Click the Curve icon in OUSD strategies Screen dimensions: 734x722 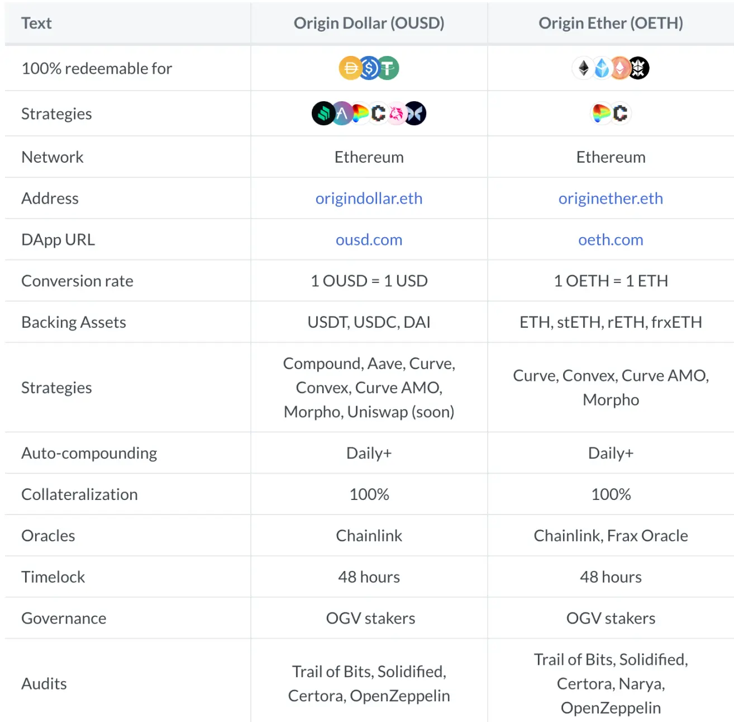[360, 114]
